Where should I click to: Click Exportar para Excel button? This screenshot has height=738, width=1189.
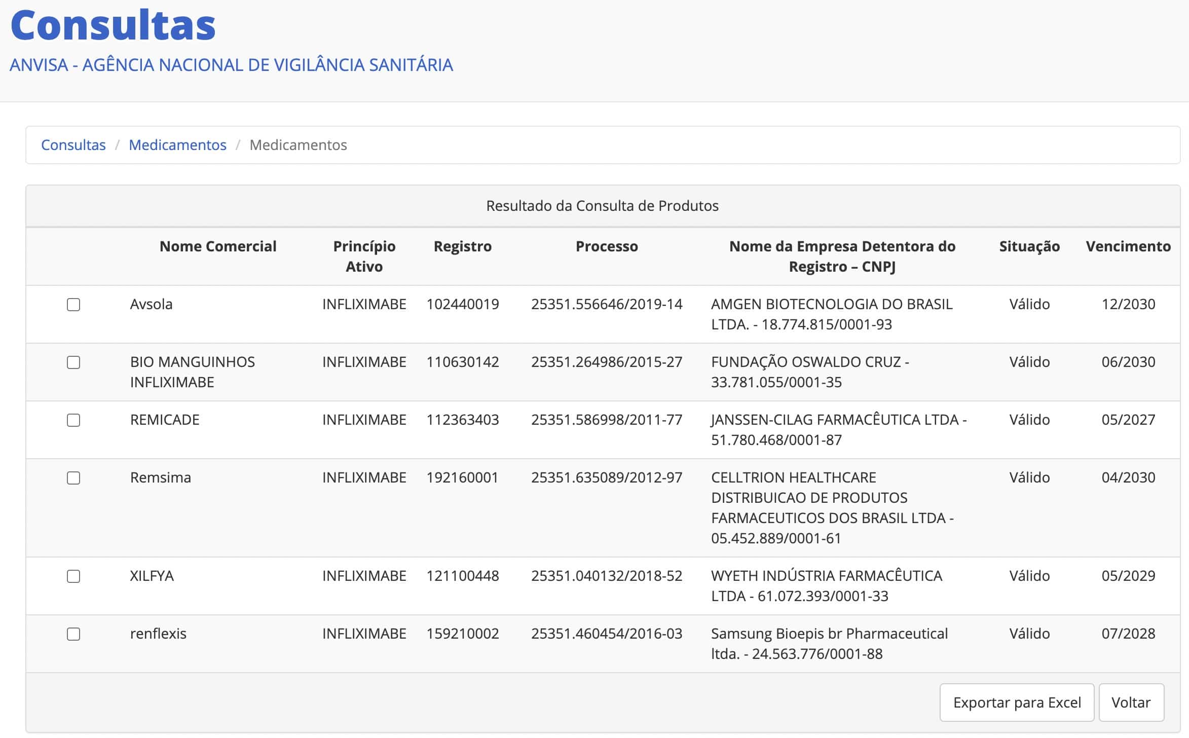(x=1016, y=703)
